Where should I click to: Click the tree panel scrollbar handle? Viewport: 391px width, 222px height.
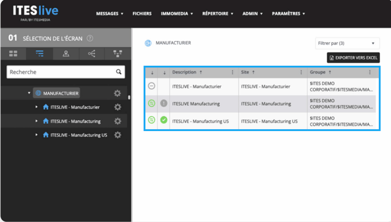coord(129,97)
